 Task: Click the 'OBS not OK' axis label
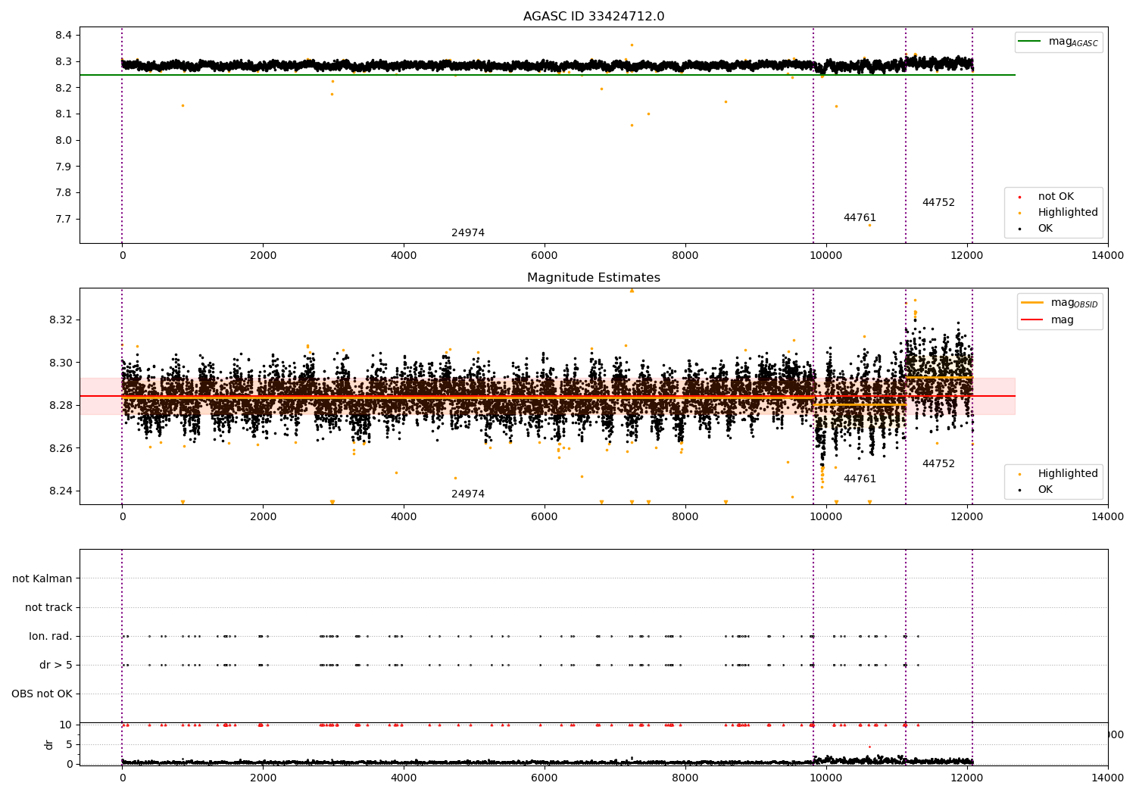pyautogui.click(x=42, y=694)
